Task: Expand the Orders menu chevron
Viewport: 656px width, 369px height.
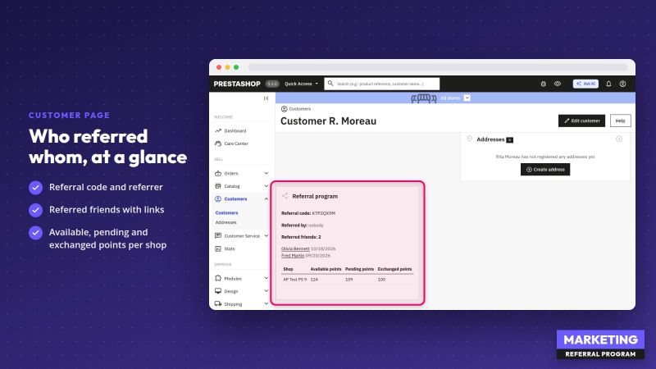Action: coord(266,173)
